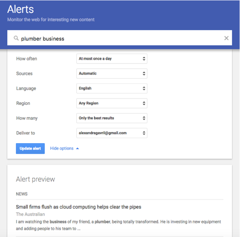The height and width of the screenshot is (237, 240).
Task: Click stepper arrows on How often field
Action: [x=144, y=58]
